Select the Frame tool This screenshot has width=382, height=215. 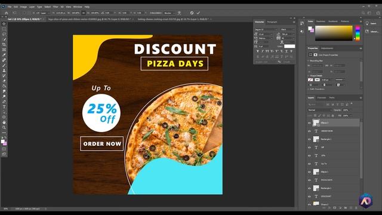click(x=4, y=50)
